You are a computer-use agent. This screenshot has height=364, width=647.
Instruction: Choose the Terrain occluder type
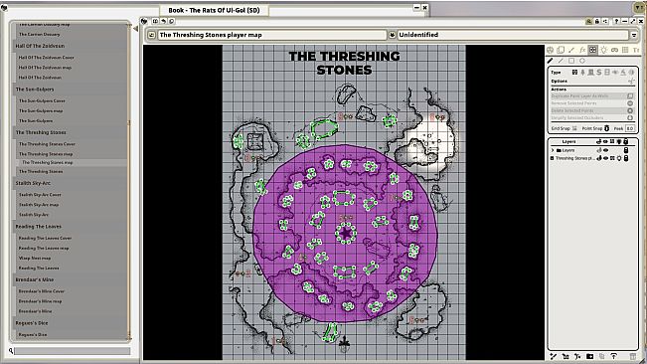[x=582, y=73]
